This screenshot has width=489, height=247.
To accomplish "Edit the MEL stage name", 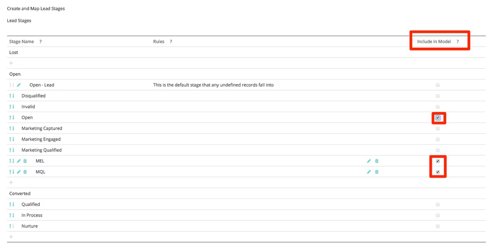I will (x=18, y=161).
